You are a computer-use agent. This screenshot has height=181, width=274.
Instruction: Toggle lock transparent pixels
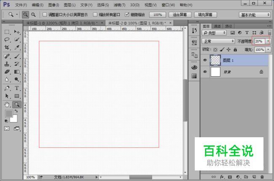click(215, 50)
